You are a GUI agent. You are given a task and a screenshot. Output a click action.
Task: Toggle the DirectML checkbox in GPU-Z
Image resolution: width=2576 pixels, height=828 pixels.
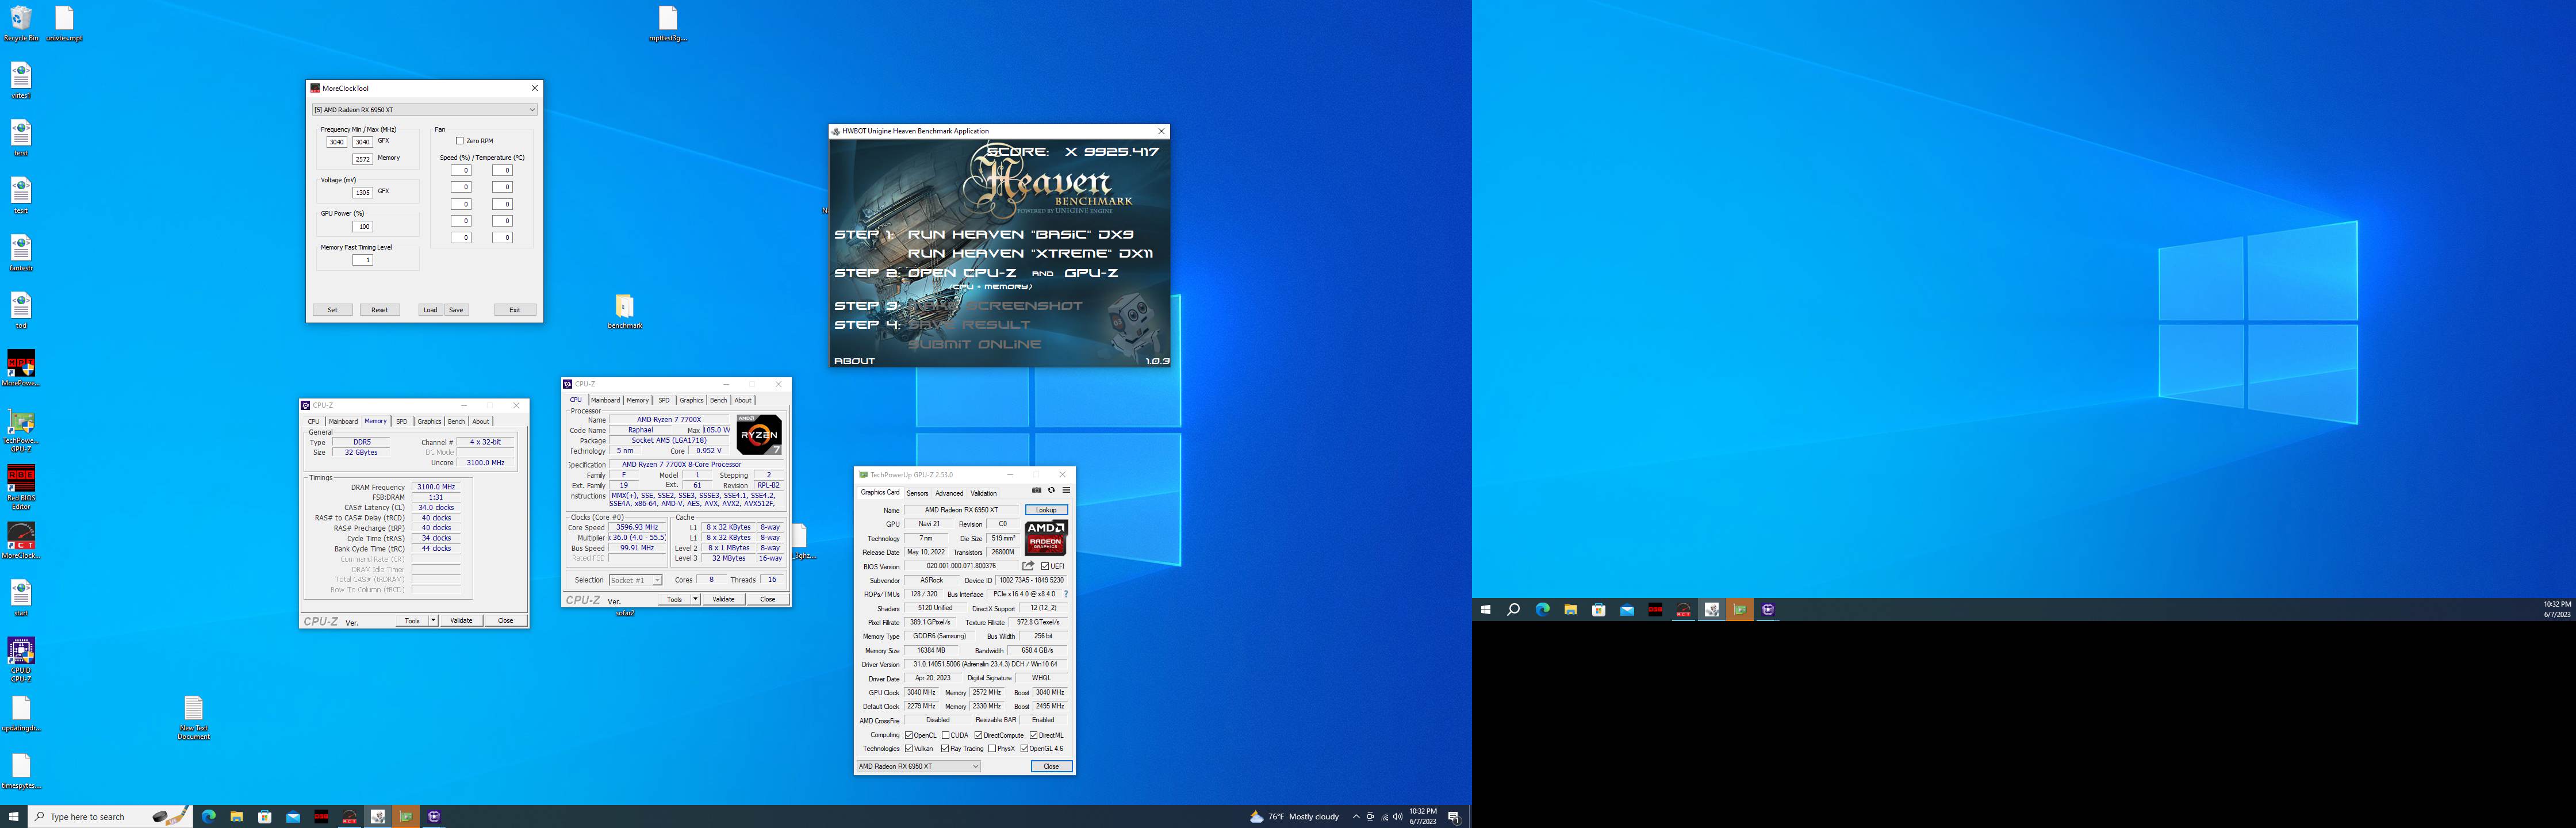1034,735
